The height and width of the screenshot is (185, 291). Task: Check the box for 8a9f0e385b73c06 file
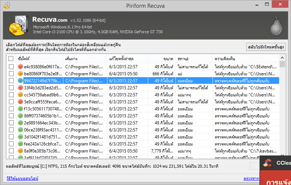coord(11,151)
